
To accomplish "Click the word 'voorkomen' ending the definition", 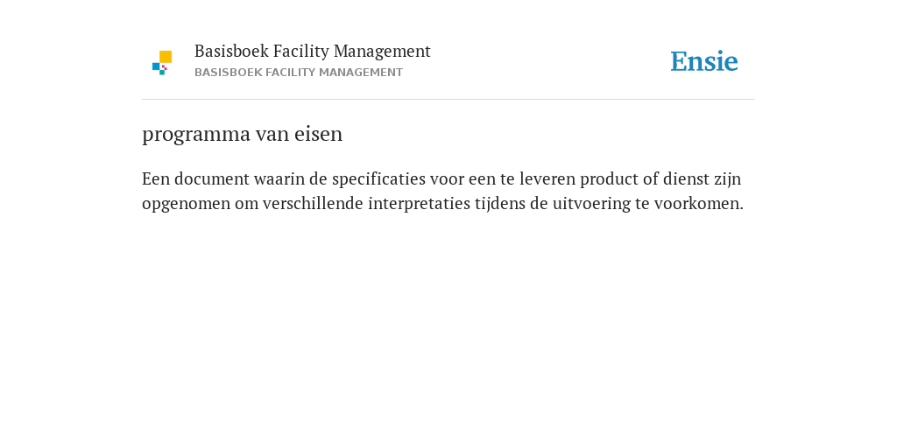I will pyautogui.click(x=696, y=203).
